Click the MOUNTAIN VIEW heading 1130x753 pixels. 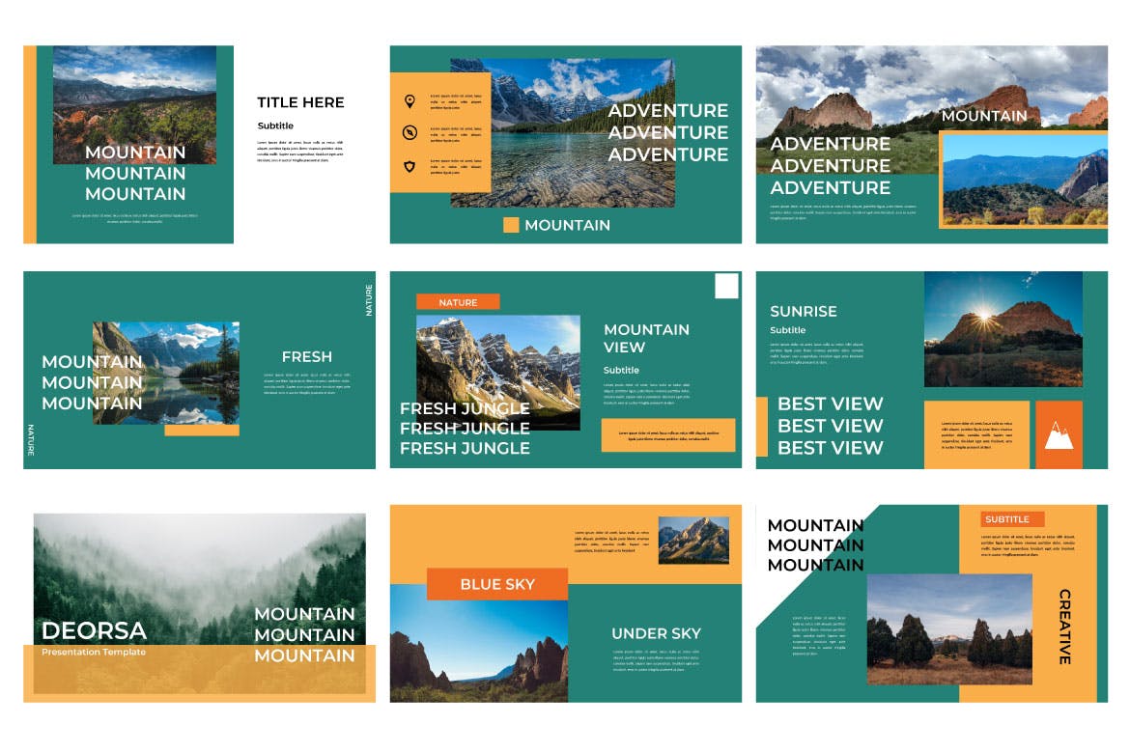pyautogui.click(x=646, y=338)
